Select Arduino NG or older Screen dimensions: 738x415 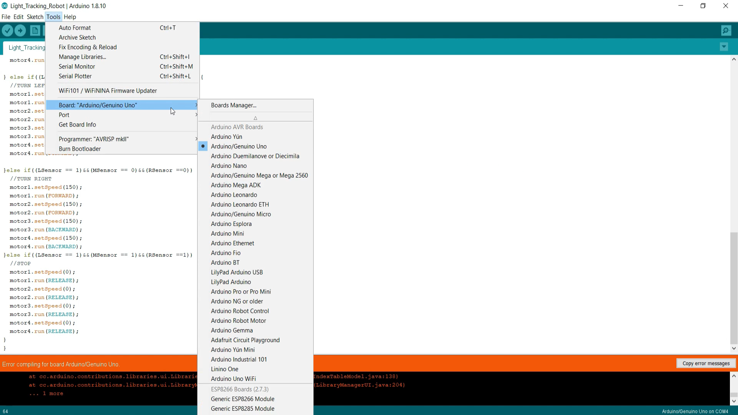click(x=255, y=301)
